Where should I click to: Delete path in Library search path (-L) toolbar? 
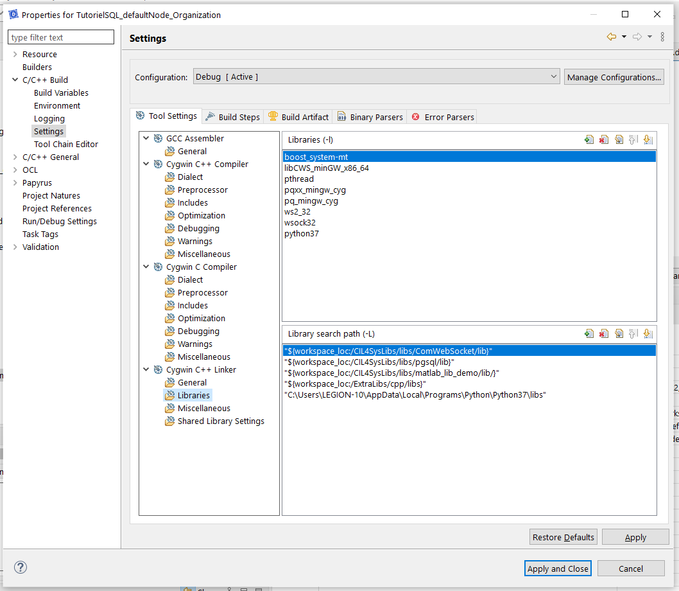(x=604, y=333)
